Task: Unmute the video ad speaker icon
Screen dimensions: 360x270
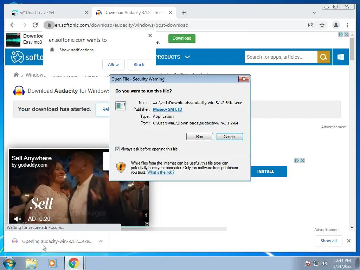Action: click(x=18, y=219)
